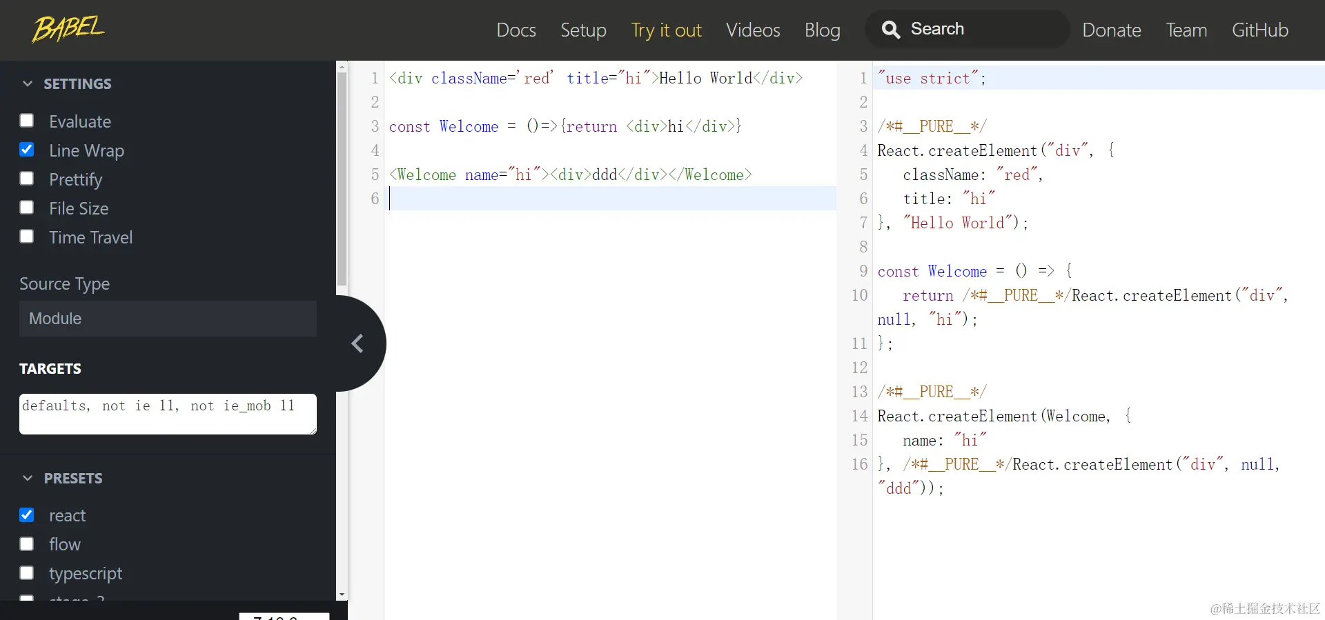This screenshot has height=620, width=1325.
Task: Click the "use strict" output line
Action: [x=932, y=78]
